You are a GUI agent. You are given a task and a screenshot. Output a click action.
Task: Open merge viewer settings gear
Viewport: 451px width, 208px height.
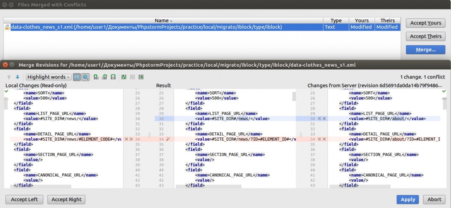pos(86,77)
